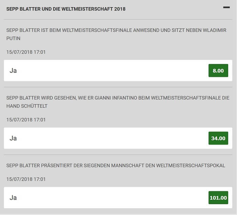Choose the 101.00 odds button
This screenshot has width=237, height=215.
(218, 198)
